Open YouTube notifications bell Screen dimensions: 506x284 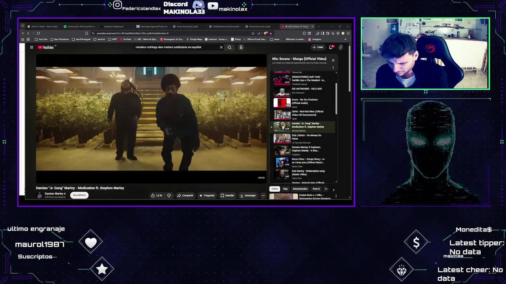coord(331,47)
